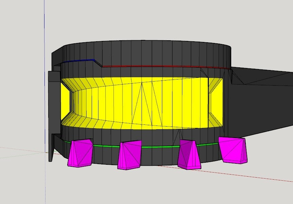This screenshot has width=293, height=204.
Task: Click the red edge line on the ring
Action: pos(166,66)
